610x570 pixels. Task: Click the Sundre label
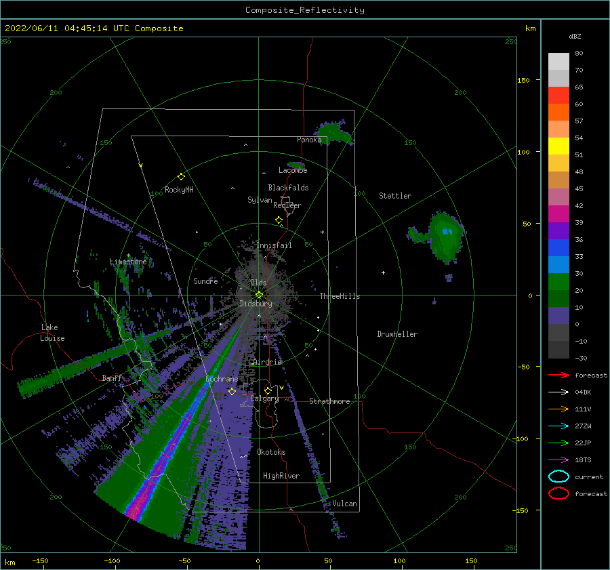click(x=205, y=281)
